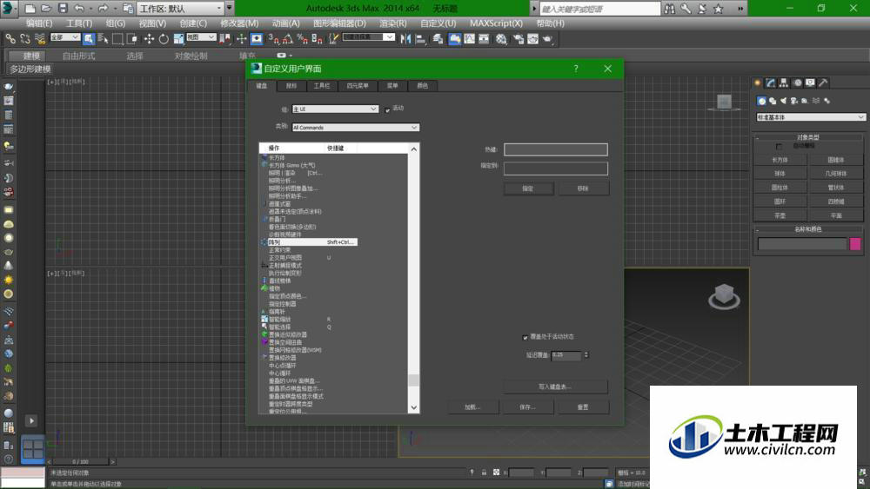This screenshot has width=870, height=489.
Task: Select the Cameras category icon
Action: [x=794, y=101]
